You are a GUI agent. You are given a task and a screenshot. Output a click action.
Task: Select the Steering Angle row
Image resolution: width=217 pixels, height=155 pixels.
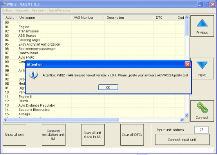94,40
